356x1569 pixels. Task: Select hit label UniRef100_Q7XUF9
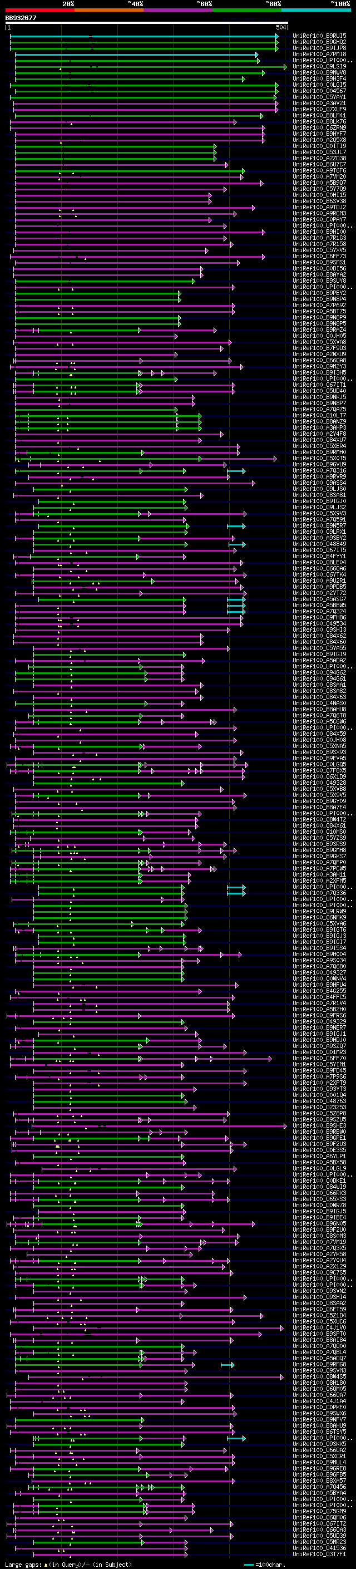[x=319, y=109]
